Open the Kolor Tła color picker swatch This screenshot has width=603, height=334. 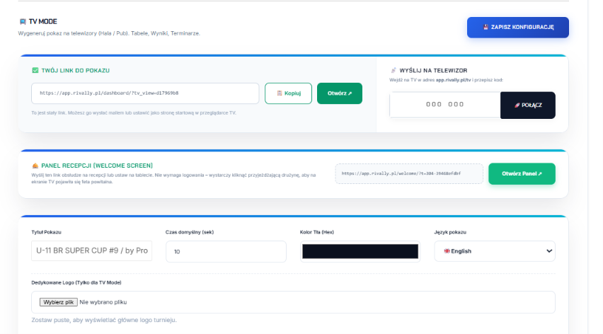pos(360,251)
